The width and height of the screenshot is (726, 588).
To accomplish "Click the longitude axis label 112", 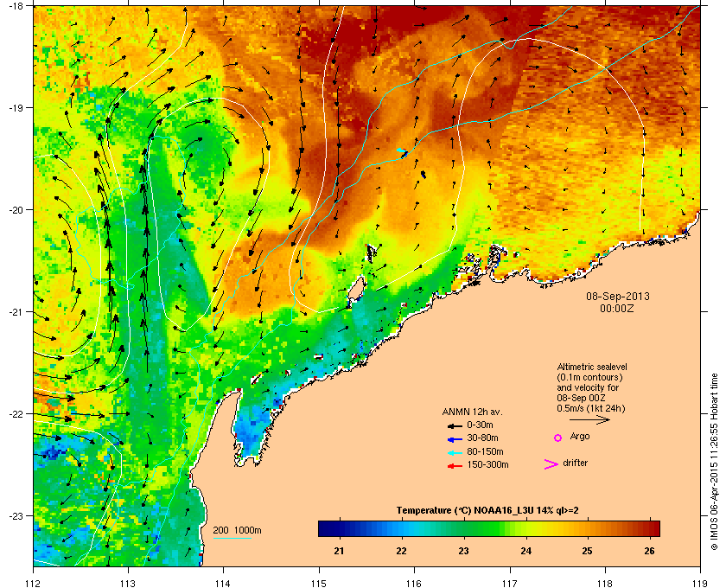I will coord(34,583).
